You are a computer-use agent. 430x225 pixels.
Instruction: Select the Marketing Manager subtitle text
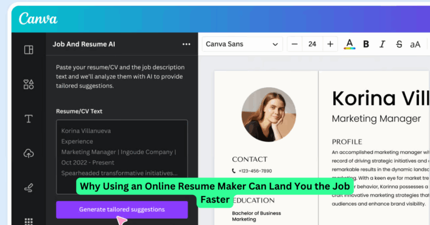pyautogui.click(x=376, y=119)
